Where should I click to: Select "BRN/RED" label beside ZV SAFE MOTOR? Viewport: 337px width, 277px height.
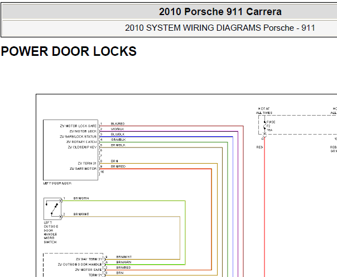(x=118, y=166)
